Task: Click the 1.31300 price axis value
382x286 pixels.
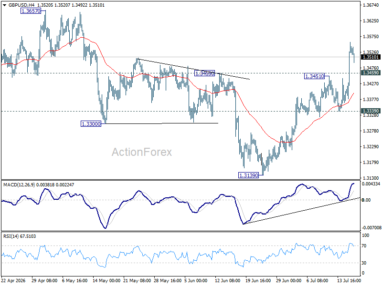Action: [x=371, y=178]
